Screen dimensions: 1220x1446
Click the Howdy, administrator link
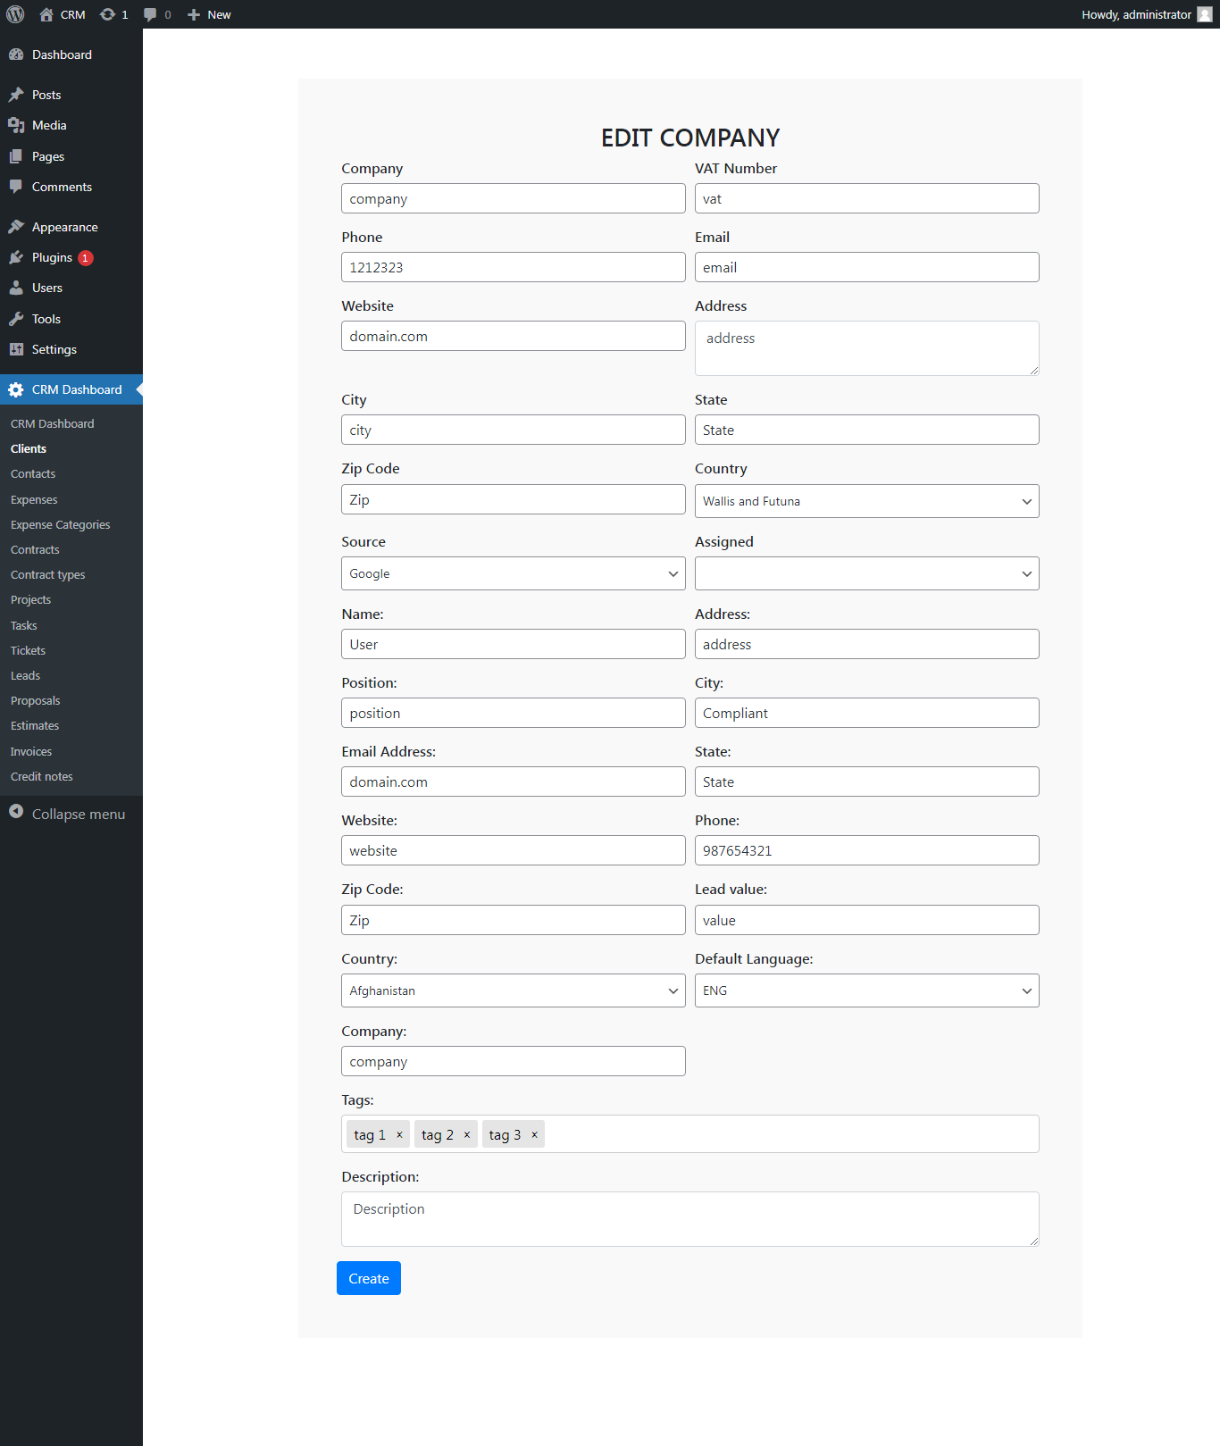[1147, 14]
